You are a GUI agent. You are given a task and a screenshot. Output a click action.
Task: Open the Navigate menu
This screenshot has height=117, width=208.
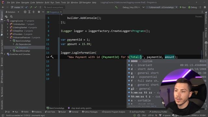25,3
